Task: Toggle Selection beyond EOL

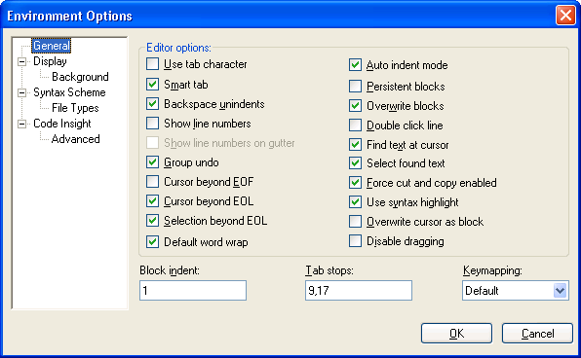Action: click(152, 221)
